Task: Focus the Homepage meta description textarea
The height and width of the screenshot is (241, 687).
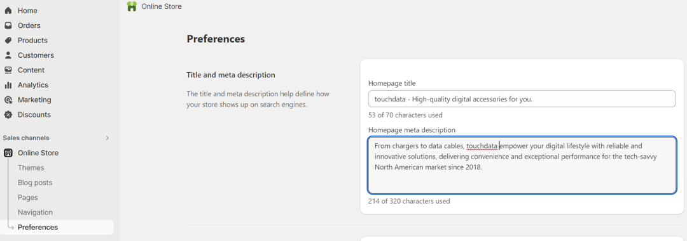Action: click(522, 165)
